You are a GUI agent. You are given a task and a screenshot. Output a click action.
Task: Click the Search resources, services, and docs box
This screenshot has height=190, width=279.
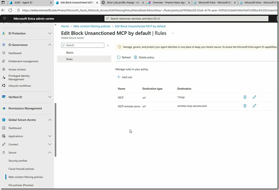(x=186, y=18)
